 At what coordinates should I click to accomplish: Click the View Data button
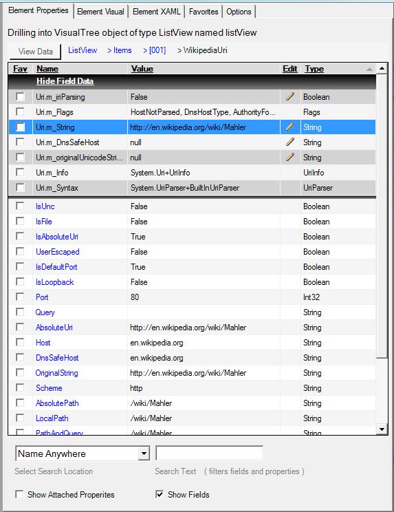pos(35,52)
